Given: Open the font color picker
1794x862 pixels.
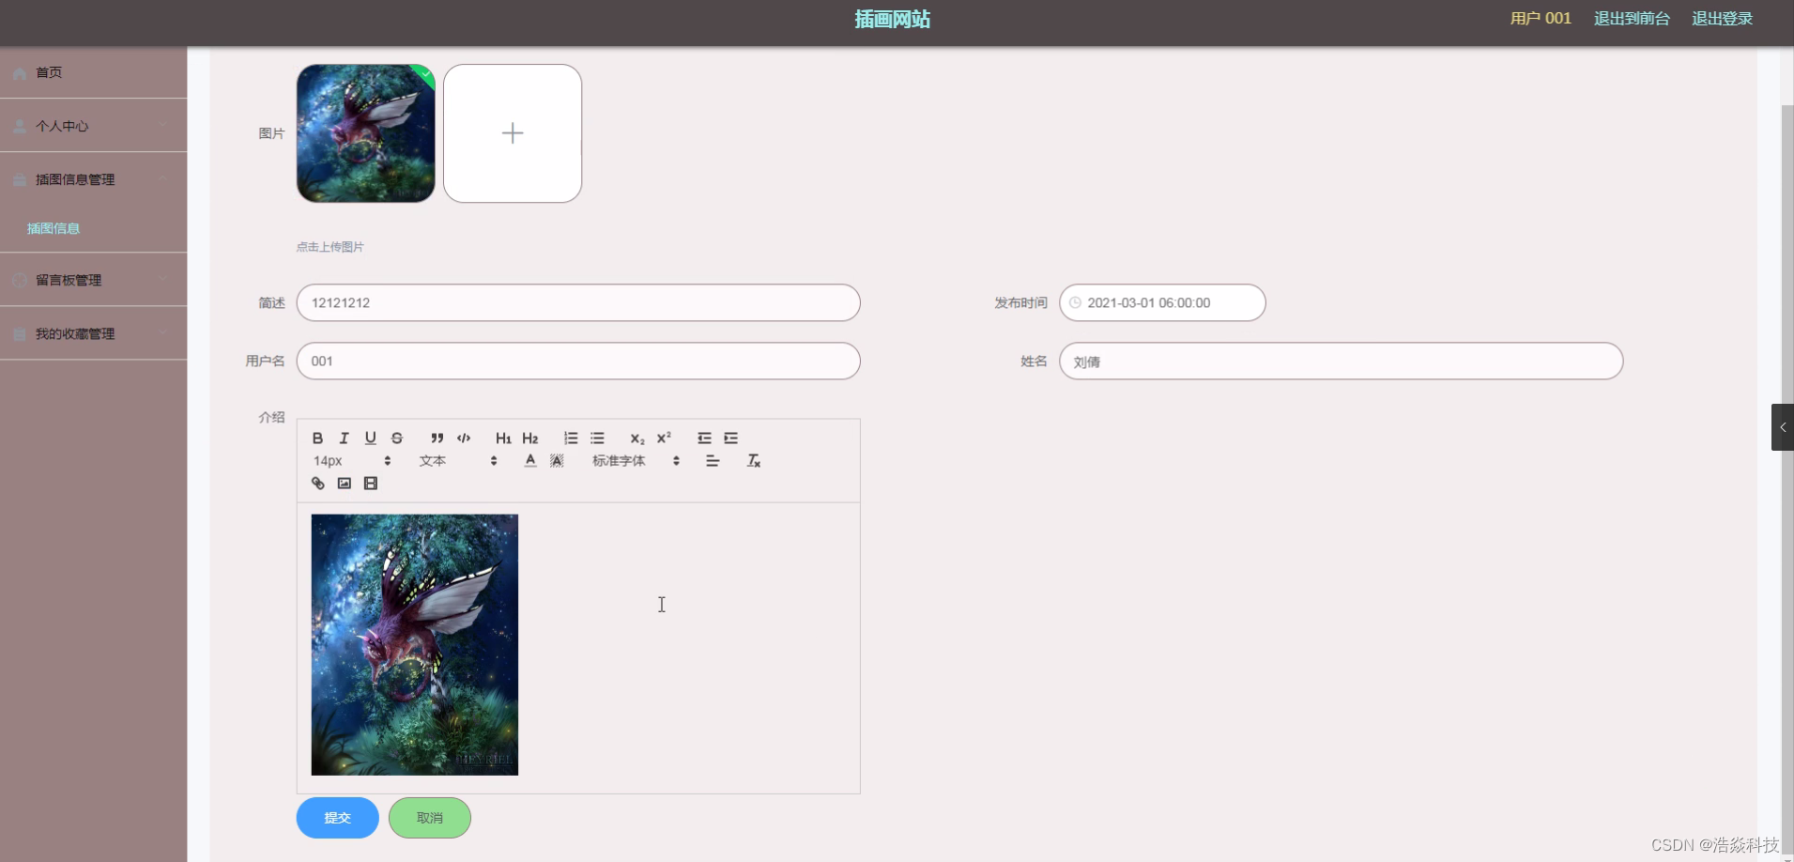Looking at the screenshot, I should (x=530, y=461).
